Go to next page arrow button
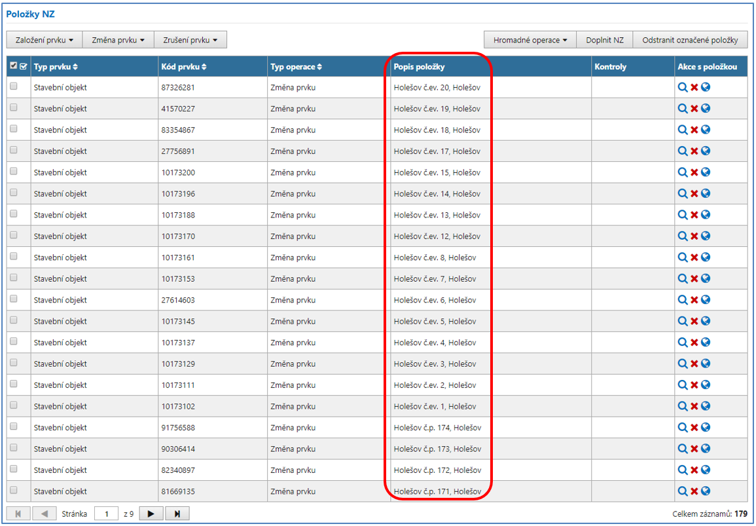 click(151, 514)
